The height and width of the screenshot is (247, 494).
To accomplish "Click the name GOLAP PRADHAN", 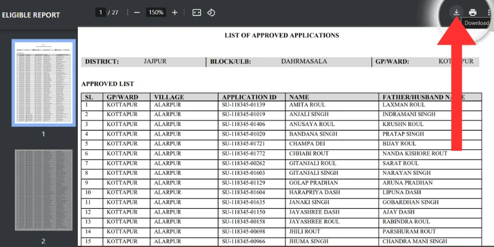I will pos(314,183).
